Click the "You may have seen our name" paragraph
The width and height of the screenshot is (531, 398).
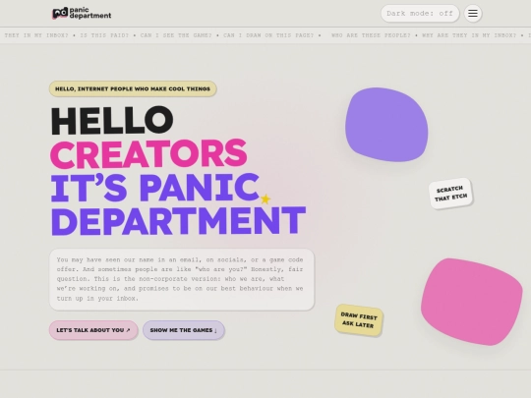pos(182,279)
